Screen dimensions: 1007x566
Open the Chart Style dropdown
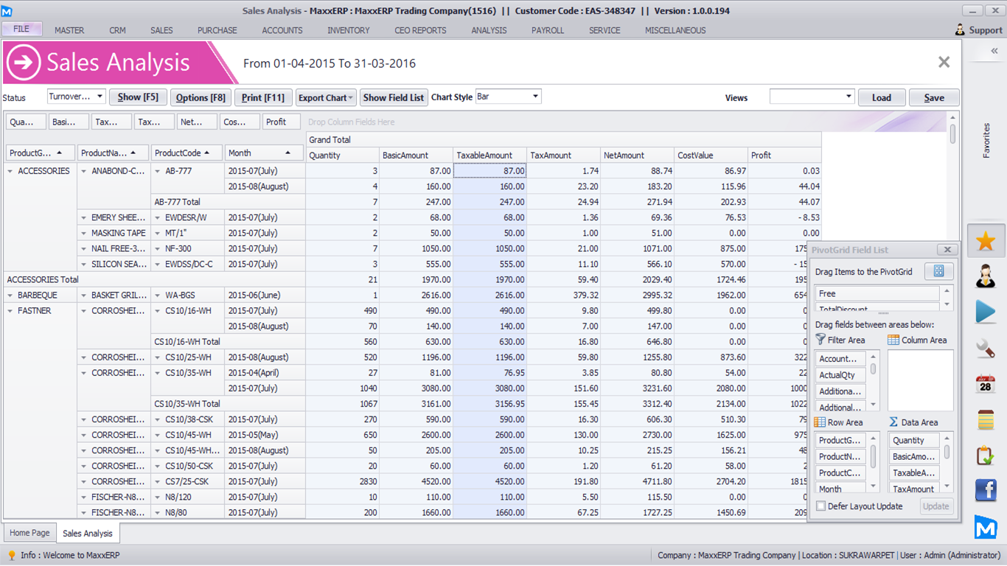(x=535, y=97)
